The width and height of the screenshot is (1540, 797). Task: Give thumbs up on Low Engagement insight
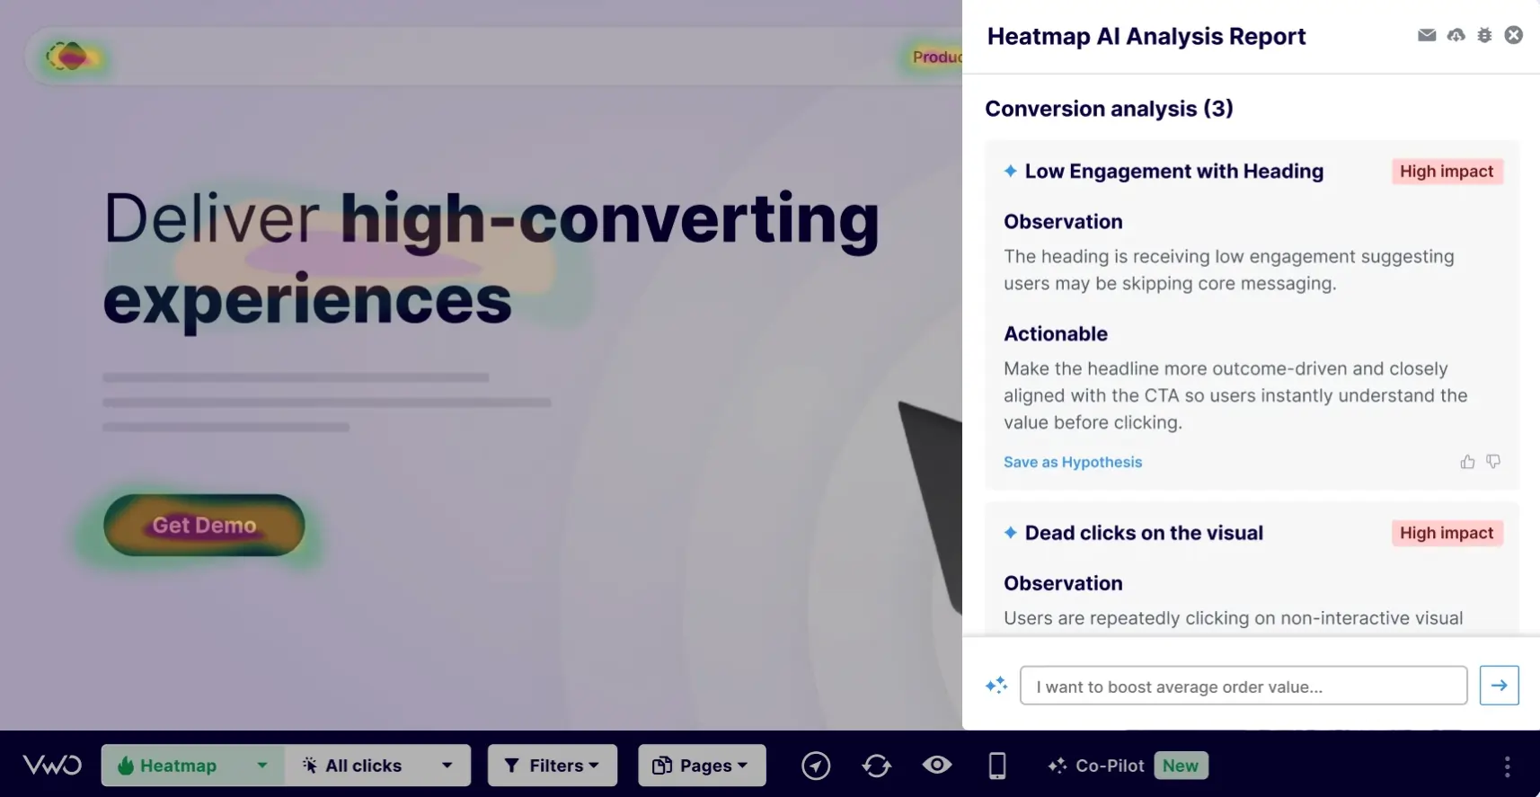coord(1467,462)
